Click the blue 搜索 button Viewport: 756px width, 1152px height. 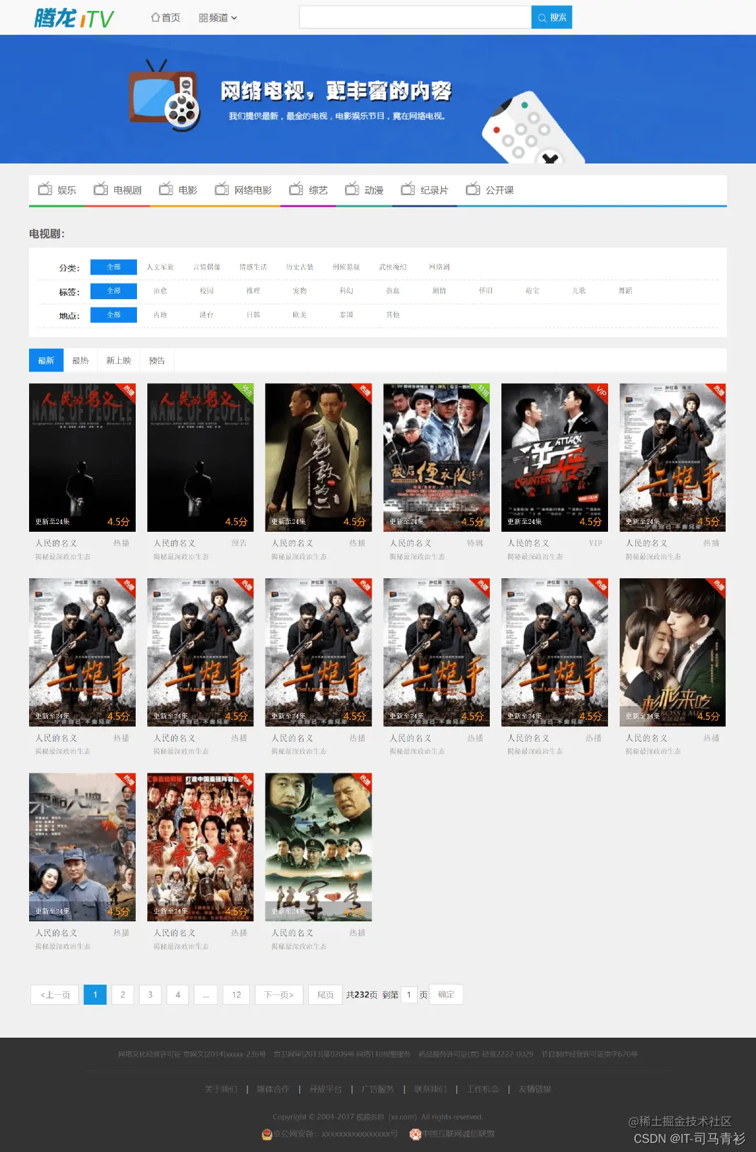(x=552, y=17)
